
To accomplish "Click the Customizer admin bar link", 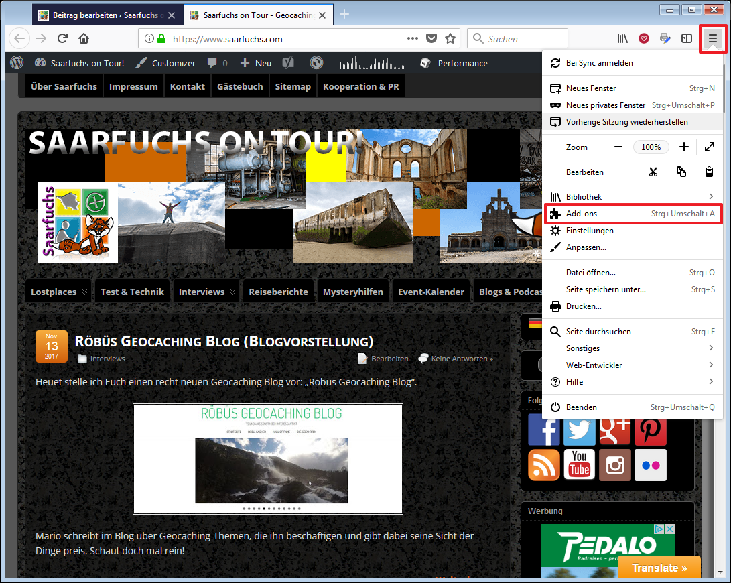I will click(166, 63).
